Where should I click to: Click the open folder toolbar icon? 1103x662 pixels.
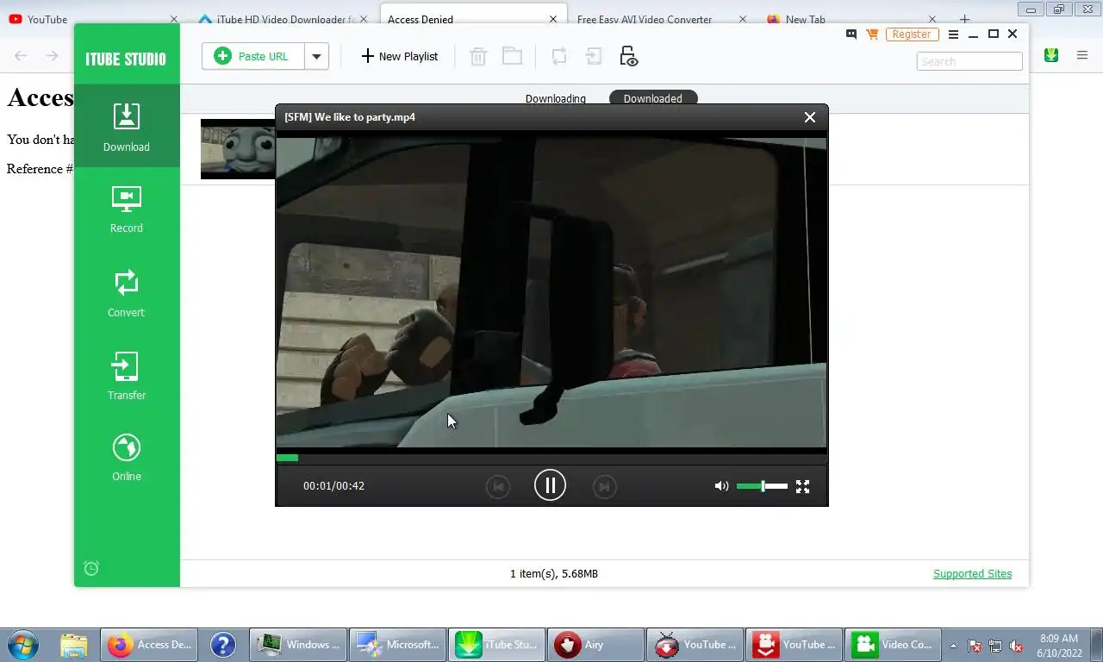[513, 56]
